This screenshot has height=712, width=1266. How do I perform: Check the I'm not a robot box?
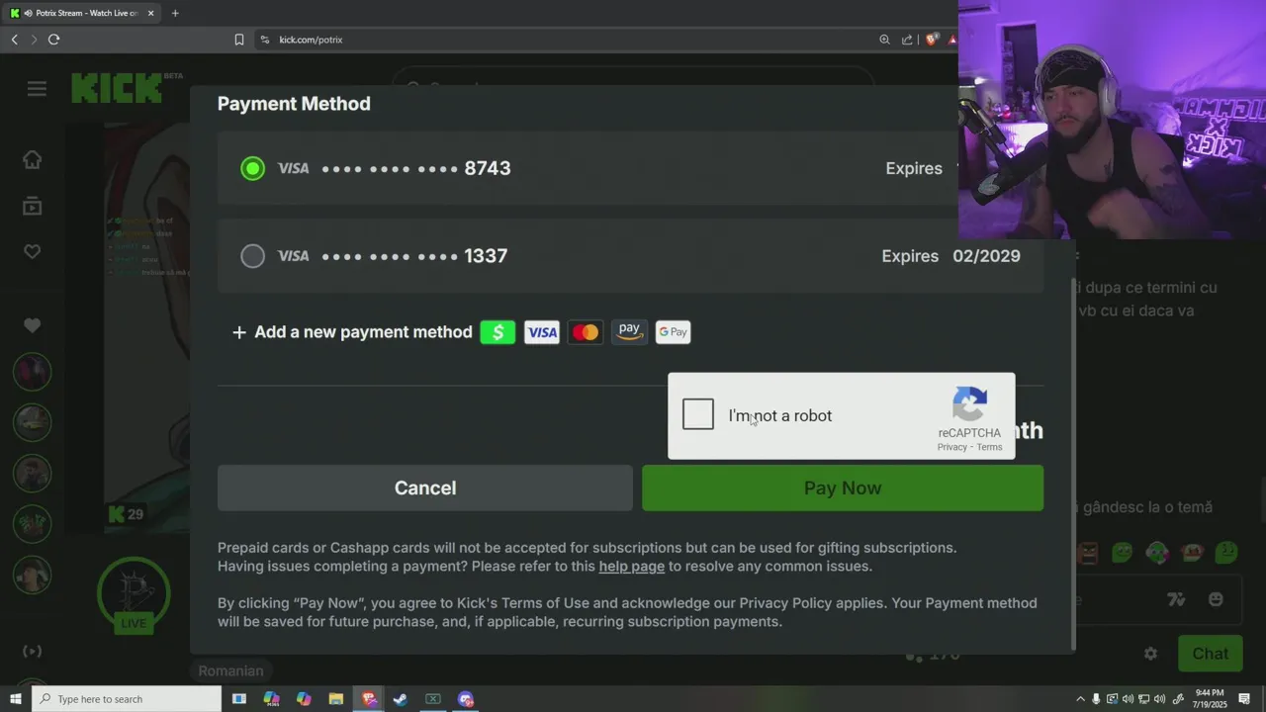pos(698,414)
